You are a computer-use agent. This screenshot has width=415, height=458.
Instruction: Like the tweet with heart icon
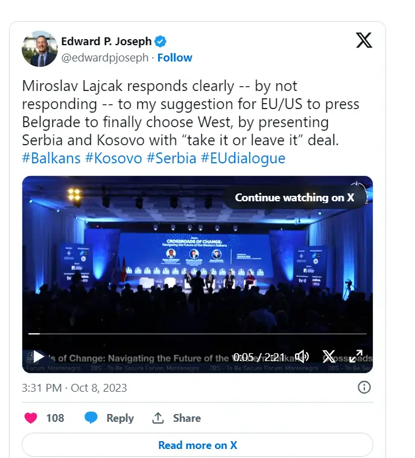click(x=31, y=418)
